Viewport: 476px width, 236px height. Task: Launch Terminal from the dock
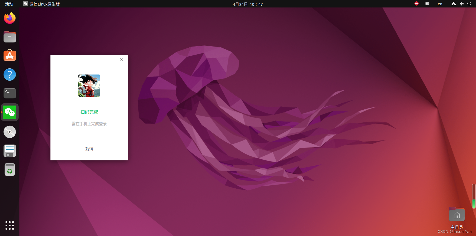click(10, 93)
